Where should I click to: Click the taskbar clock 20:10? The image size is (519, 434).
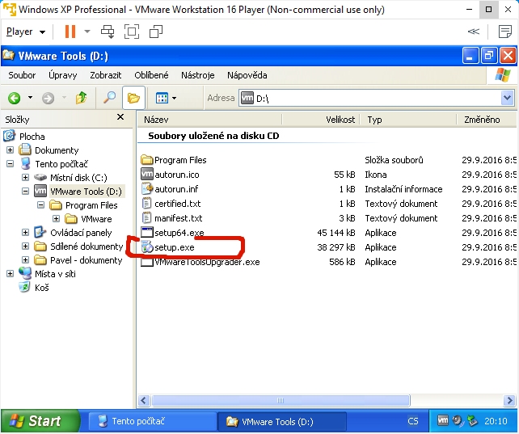click(x=496, y=421)
